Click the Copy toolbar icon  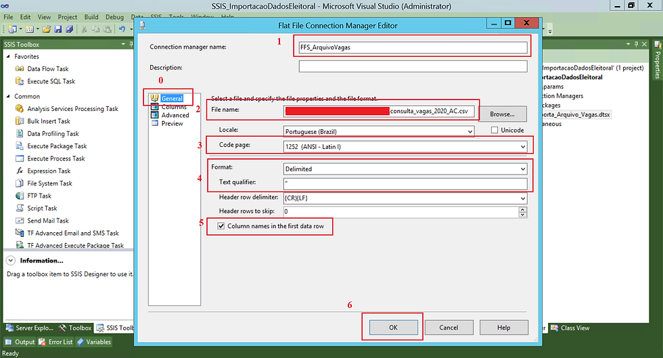pyautogui.click(x=95, y=29)
